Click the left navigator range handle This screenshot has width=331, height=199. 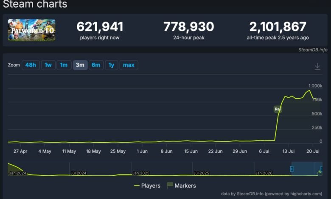(292, 169)
